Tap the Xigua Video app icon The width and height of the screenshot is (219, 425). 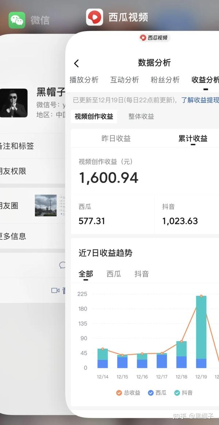click(x=95, y=17)
